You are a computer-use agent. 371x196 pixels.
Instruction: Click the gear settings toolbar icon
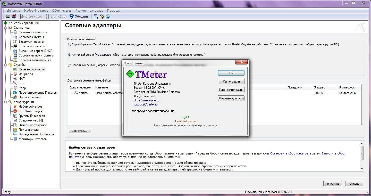[8, 17]
